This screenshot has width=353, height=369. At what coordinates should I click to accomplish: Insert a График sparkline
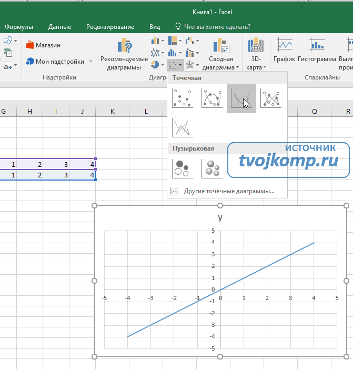click(285, 50)
